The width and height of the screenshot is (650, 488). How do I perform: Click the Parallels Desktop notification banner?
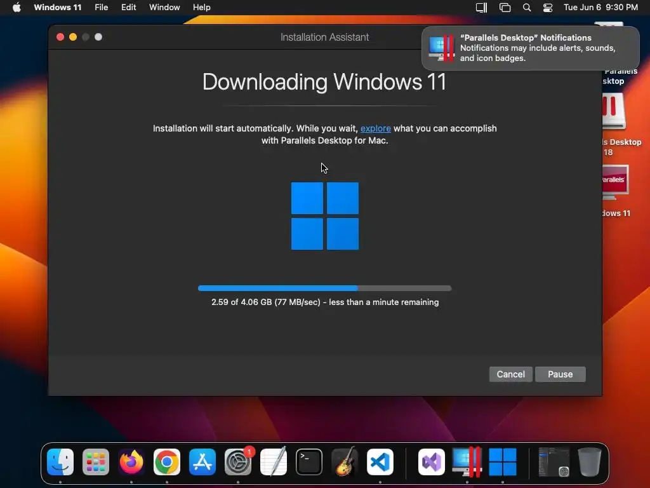click(530, 48)
